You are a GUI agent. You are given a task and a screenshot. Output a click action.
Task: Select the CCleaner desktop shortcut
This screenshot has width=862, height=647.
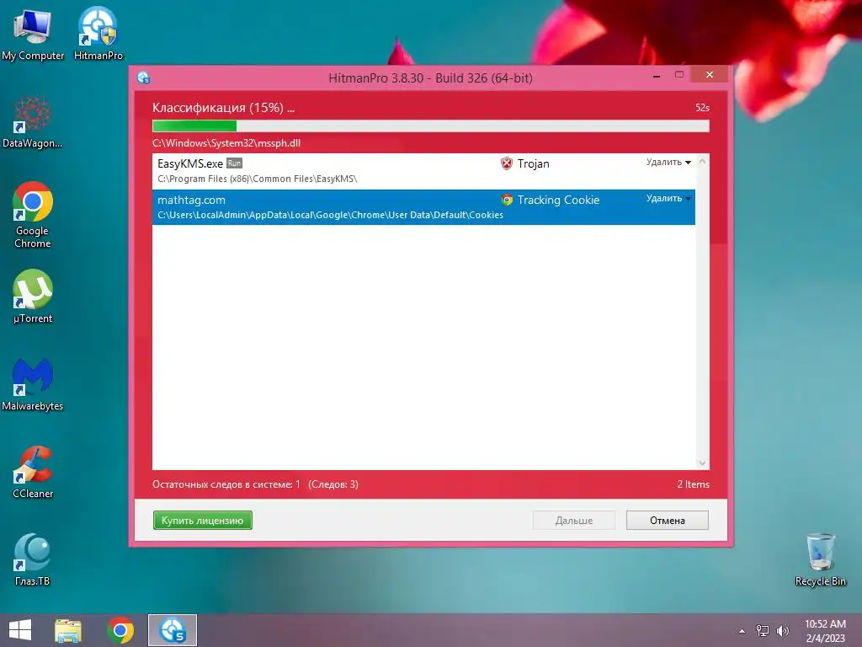tap(33, 472)
